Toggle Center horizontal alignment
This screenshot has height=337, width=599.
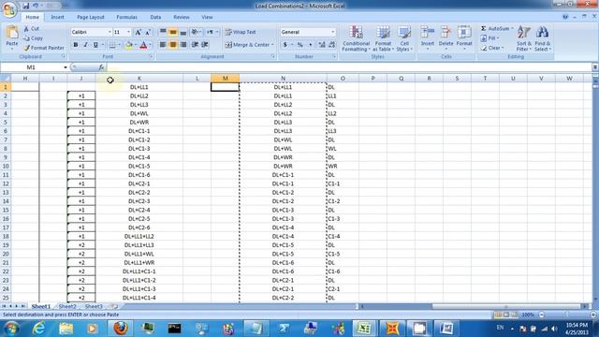point(173,45)
